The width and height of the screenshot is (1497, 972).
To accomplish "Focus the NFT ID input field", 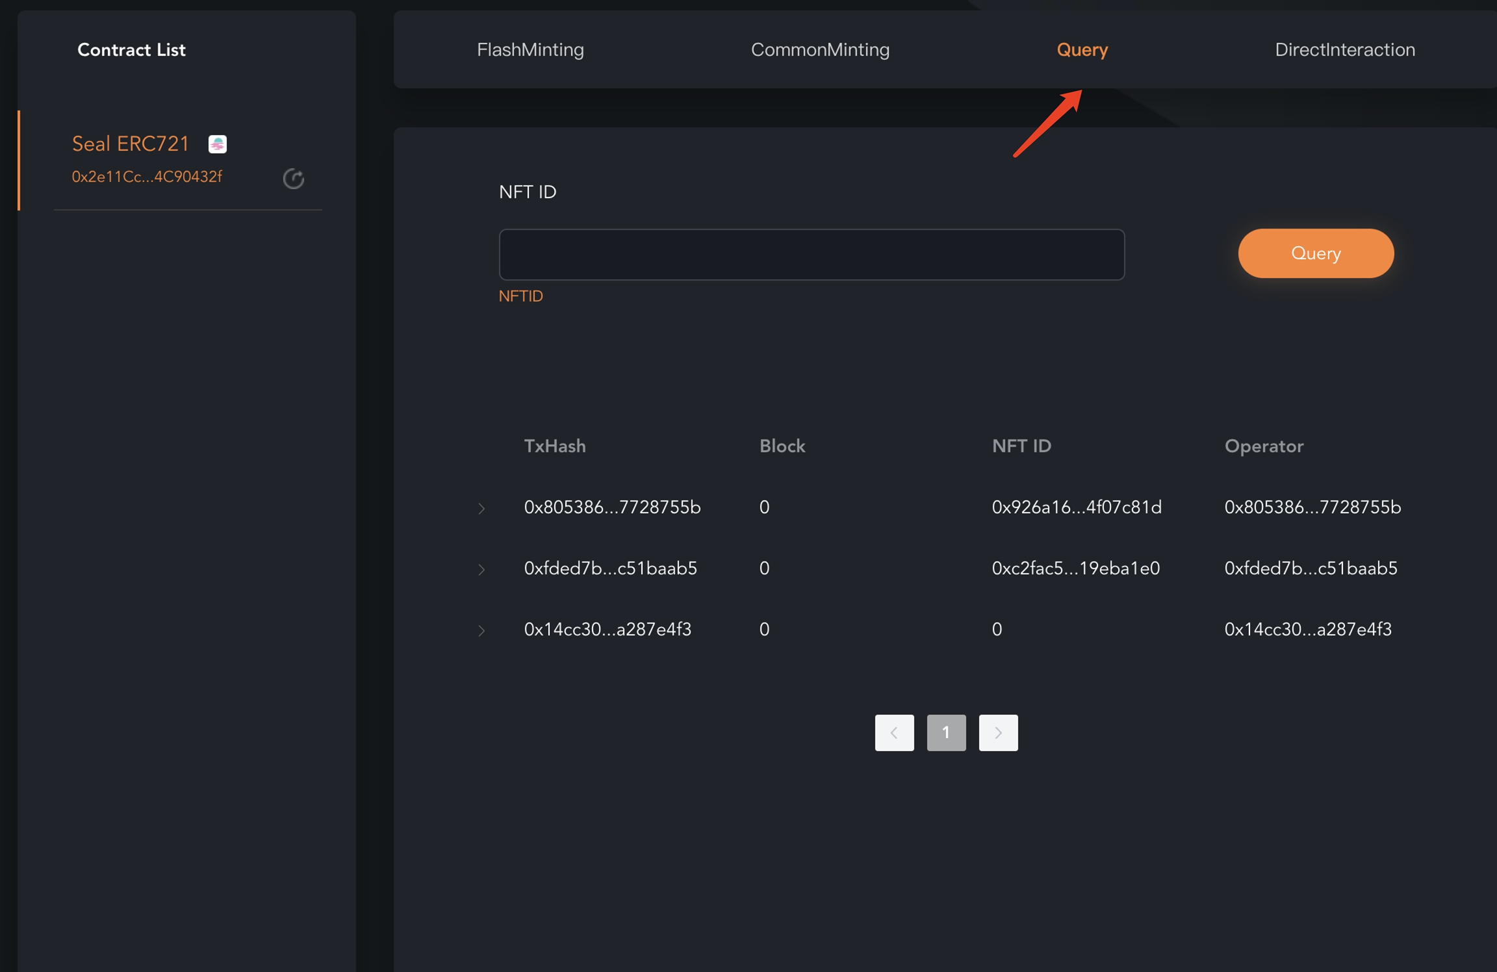I will (812, 255).
